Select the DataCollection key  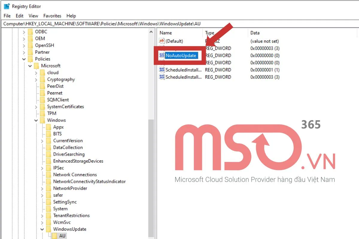pyautogui.click(x=68, y=148)
